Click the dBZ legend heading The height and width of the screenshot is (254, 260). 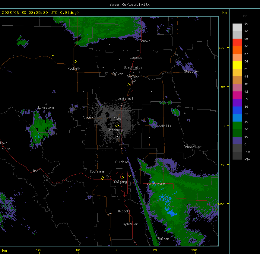pyautogui.click(x=244, y=16)
